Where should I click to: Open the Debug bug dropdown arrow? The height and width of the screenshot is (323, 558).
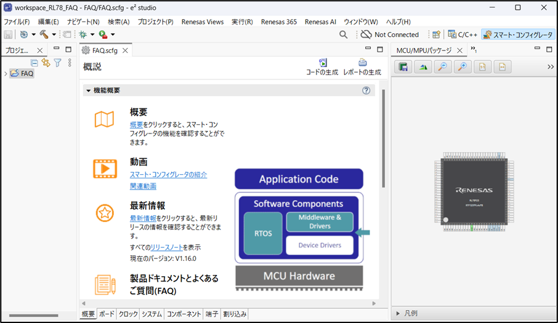pyautogui.click(x=92, y=34)
